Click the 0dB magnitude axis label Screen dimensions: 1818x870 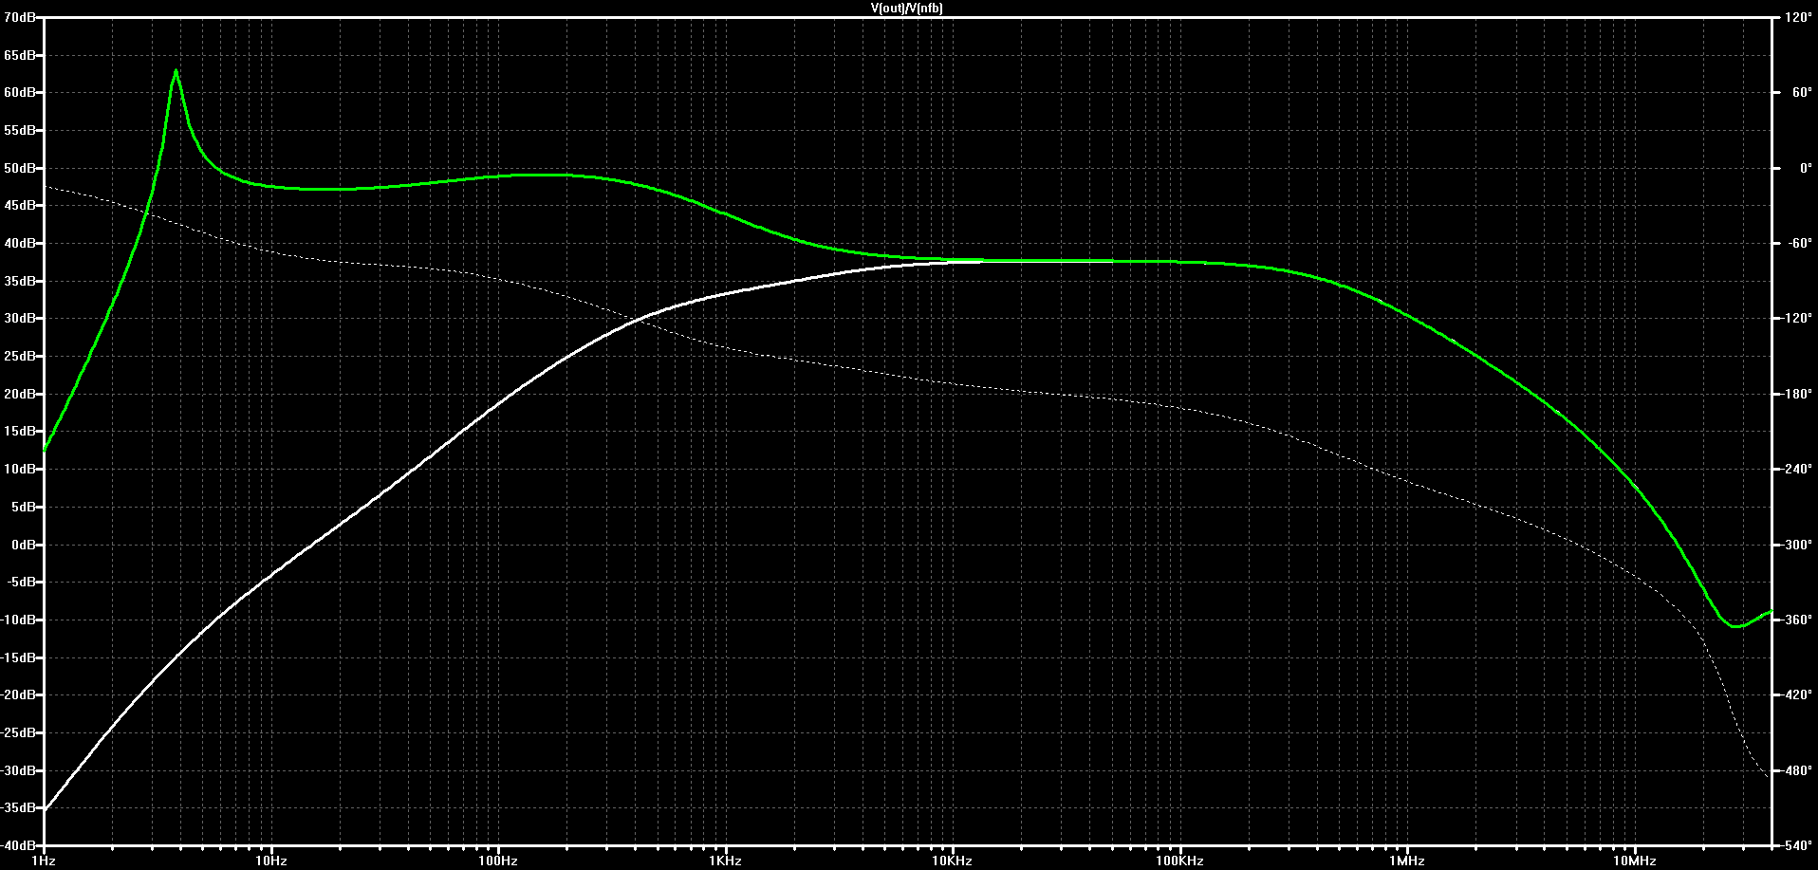coord(23,545)
